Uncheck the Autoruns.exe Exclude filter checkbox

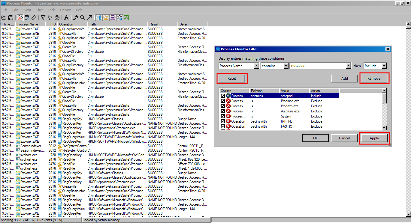(223, 111)
